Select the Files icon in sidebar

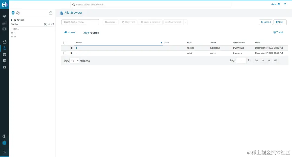(x=5, y=48)
